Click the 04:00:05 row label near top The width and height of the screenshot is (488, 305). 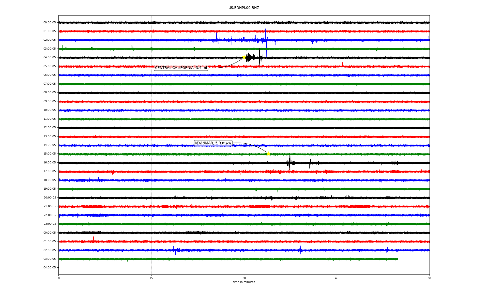click(50, 57)
